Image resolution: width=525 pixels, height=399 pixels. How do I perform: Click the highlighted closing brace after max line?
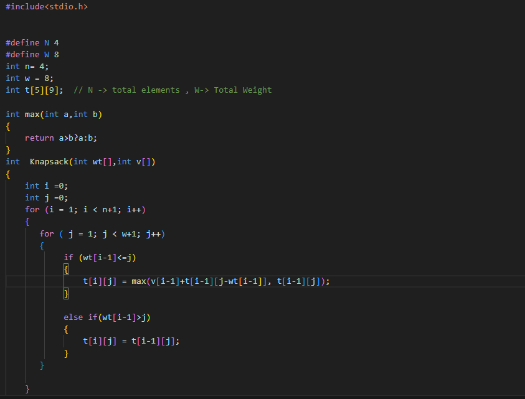[66, 294]
